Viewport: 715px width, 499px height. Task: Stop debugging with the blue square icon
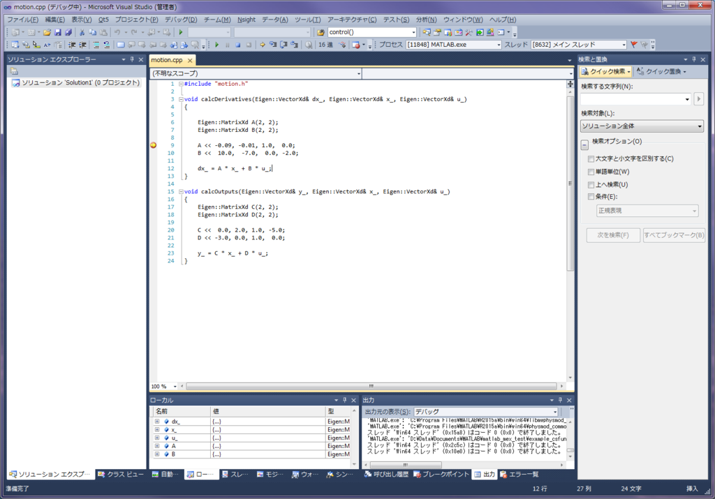click(237, 45)
